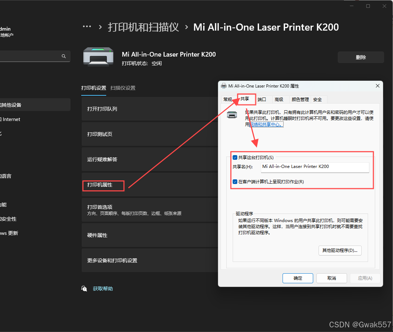Switch to the 常规 tab
Screen dimensions: 393x332
228,100
